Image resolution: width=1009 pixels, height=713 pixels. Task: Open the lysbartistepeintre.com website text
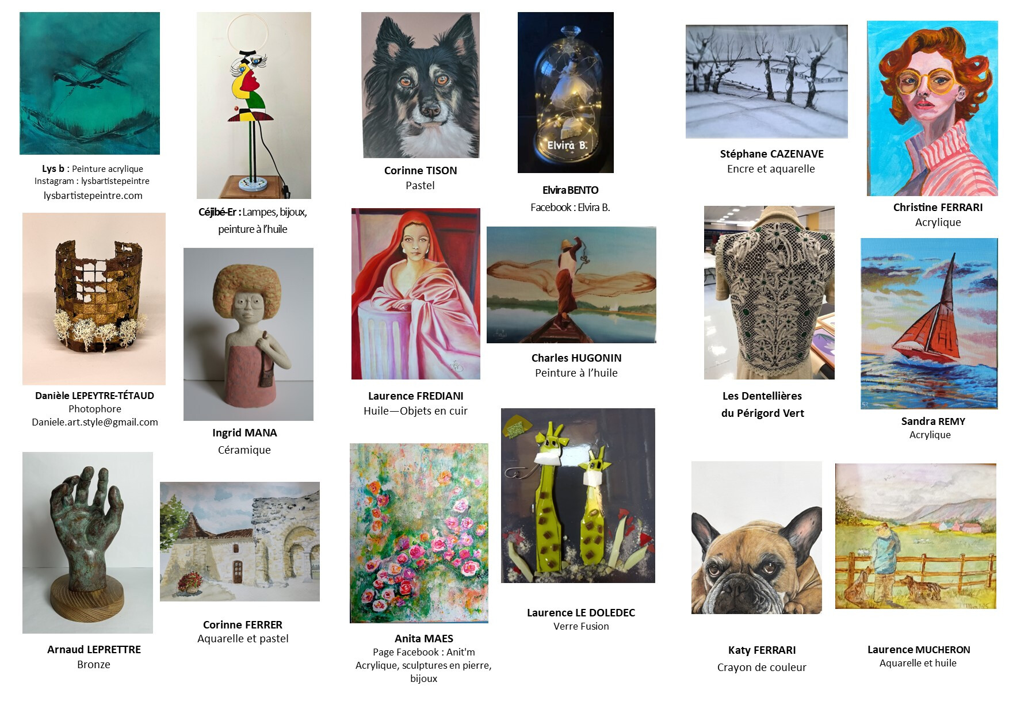pos(93,195)
